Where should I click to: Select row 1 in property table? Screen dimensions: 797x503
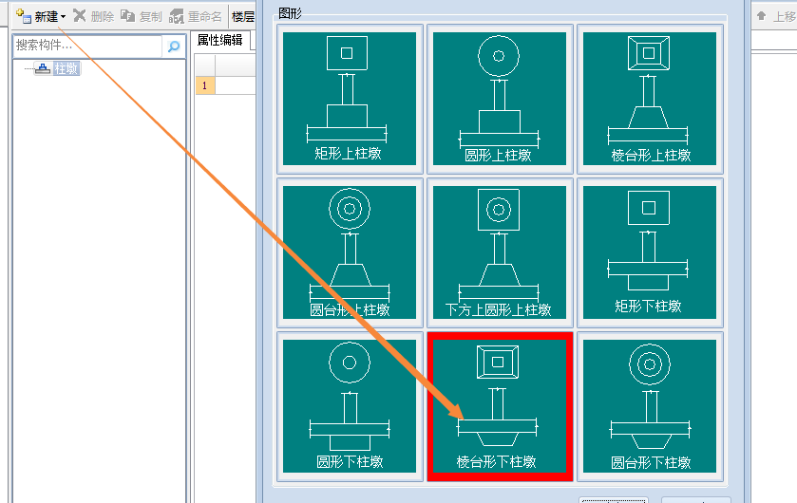coord(205,85)
